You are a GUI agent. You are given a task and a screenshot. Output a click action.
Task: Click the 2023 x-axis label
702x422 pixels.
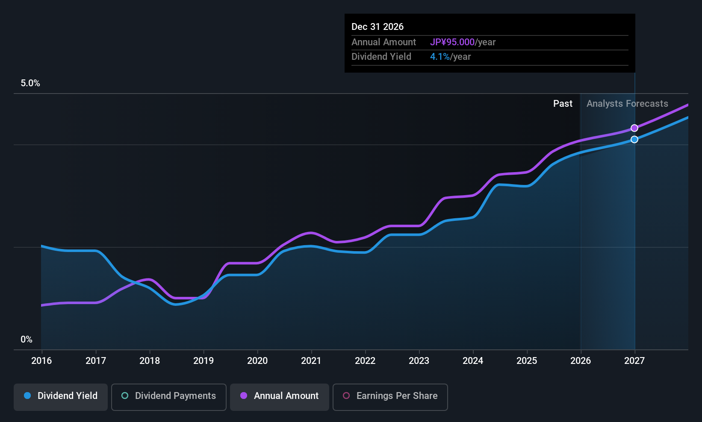419,361
